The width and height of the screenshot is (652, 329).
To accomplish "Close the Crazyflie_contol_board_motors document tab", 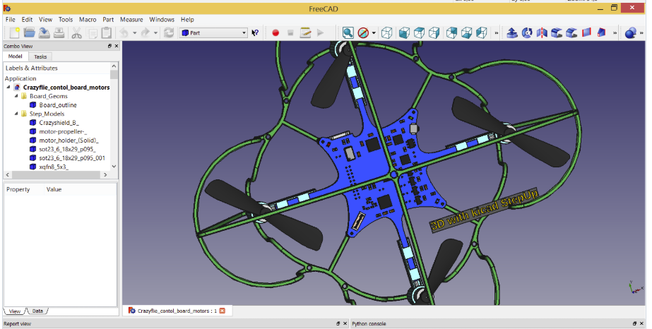I will pos(223,311).
